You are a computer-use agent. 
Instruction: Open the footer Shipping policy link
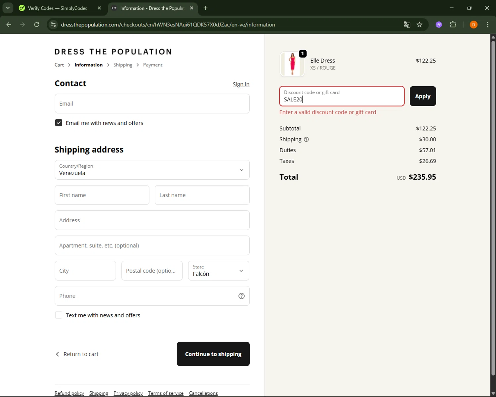pyautogui.click(x=99, y=393)
